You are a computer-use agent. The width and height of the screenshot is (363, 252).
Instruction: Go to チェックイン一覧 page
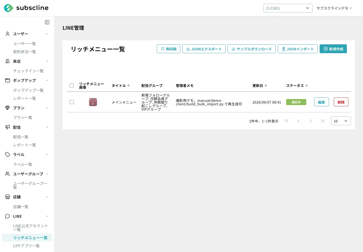tap(28, 71)
